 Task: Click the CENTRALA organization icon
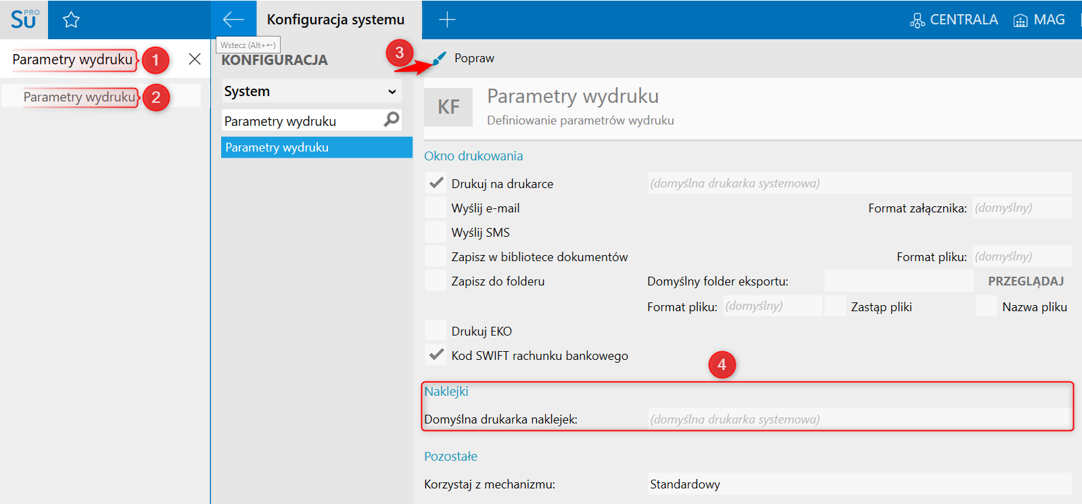coord(917,20)
